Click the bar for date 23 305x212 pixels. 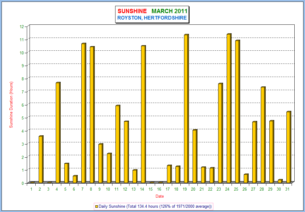220,133
